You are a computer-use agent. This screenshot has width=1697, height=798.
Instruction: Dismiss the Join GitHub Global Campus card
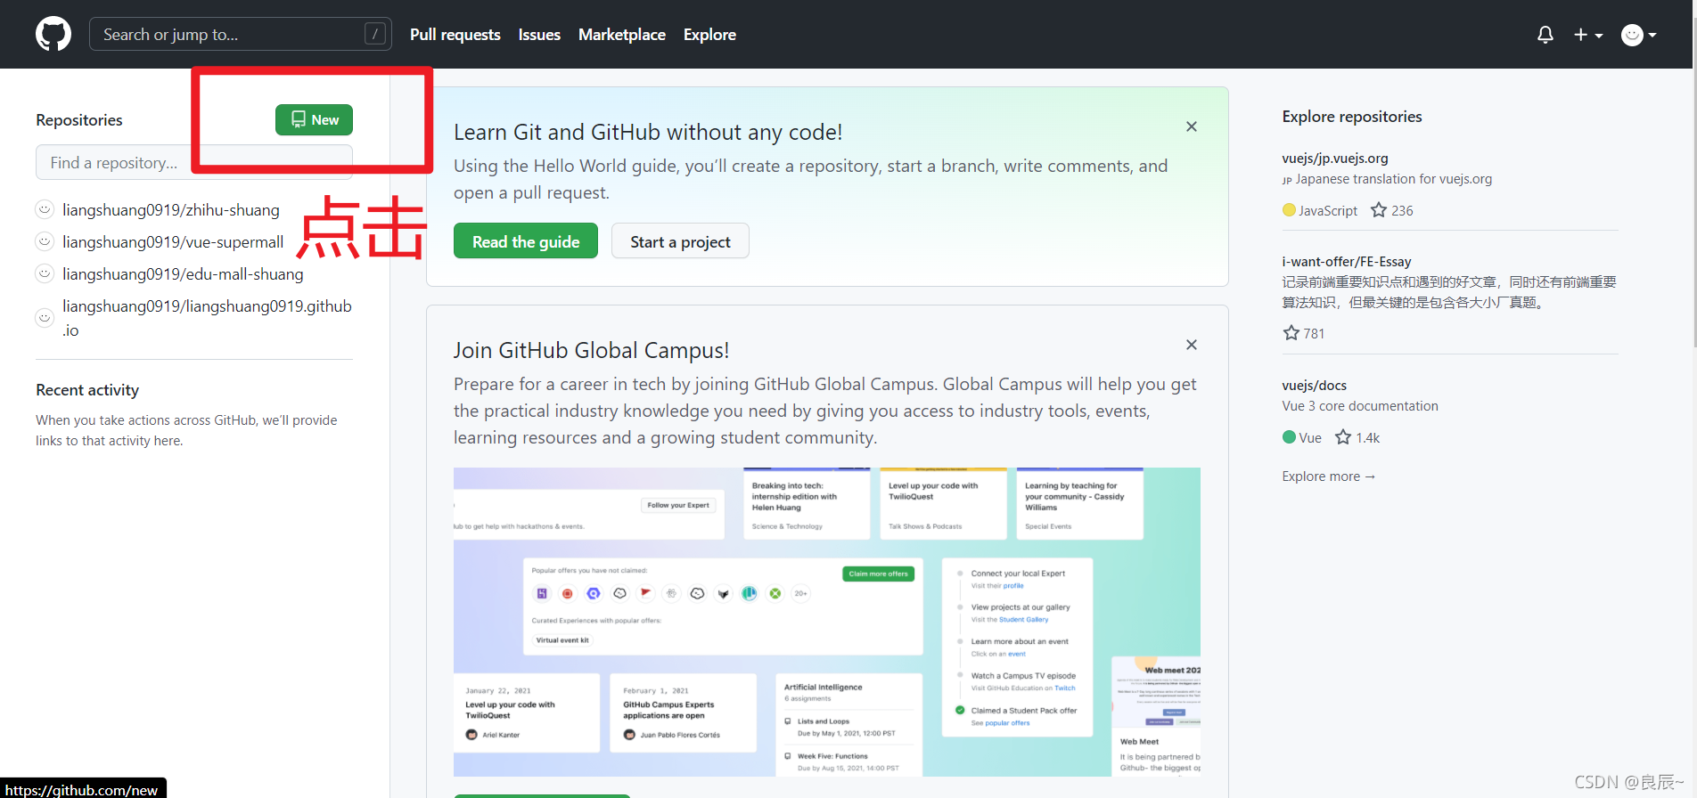pyautogui.click(x=1192, y=345)
